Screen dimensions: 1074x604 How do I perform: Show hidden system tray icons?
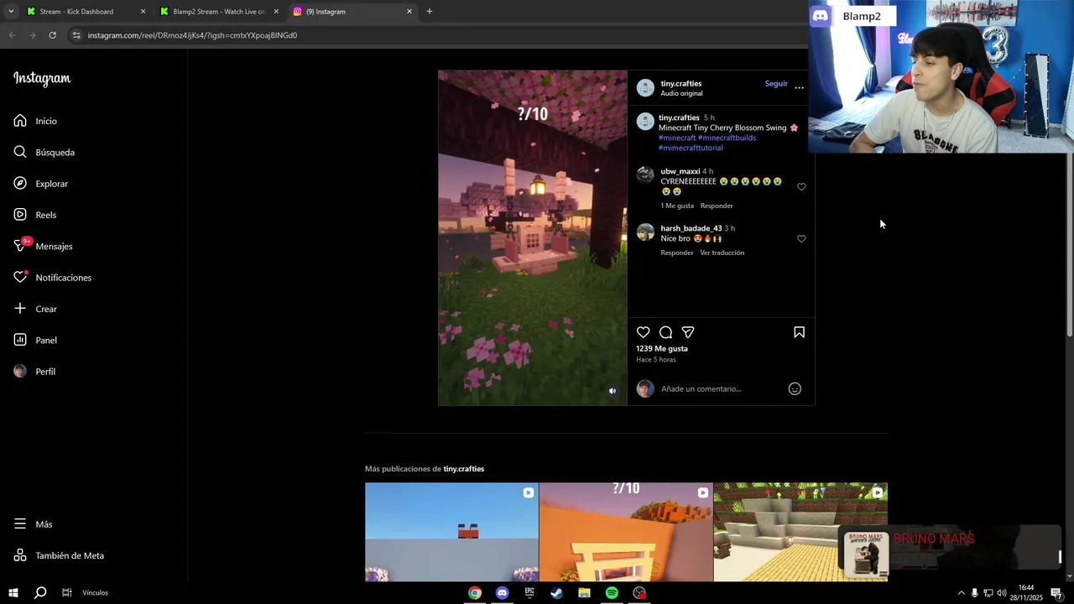pos(961,593)
